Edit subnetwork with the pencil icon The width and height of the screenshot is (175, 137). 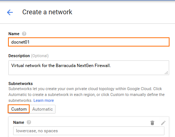point(163,123)
